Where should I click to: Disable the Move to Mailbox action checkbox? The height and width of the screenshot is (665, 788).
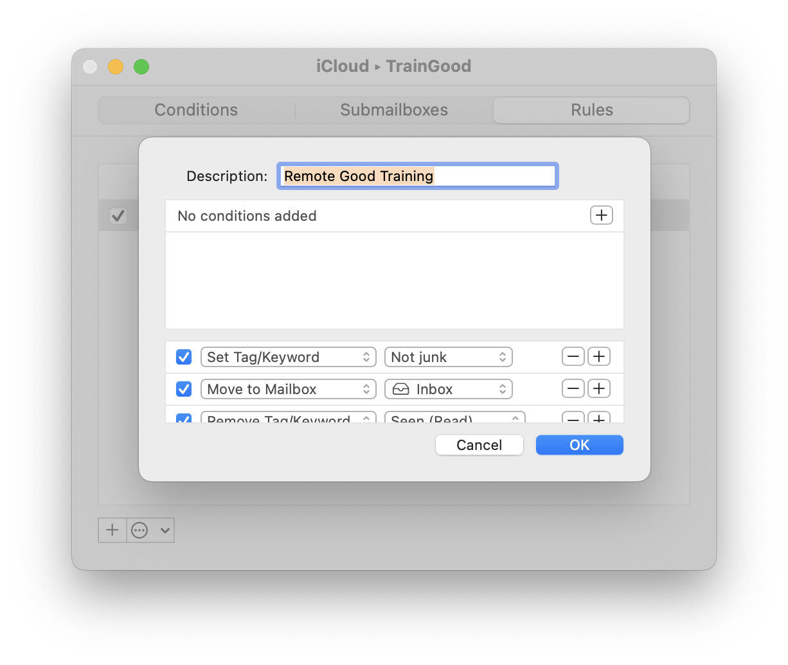pyautogui.click(x=183, y=388)
